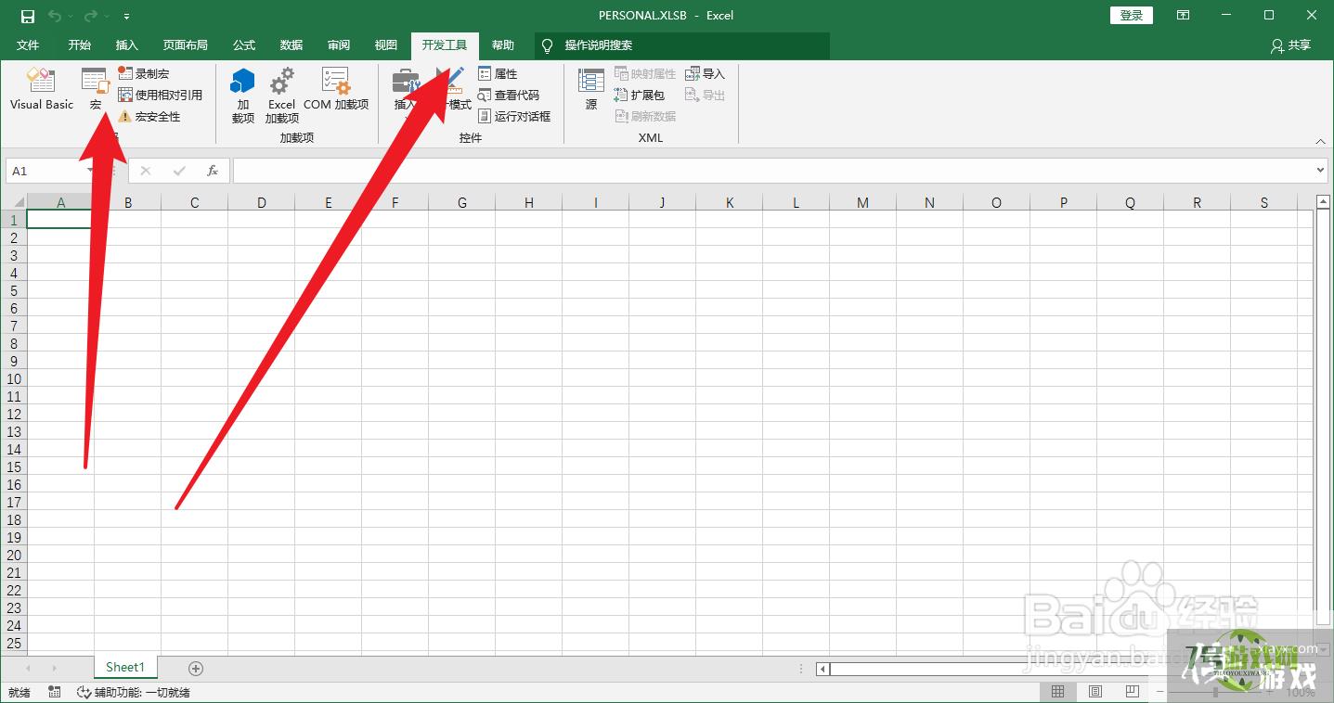The image size is (1334, 703).
Task: Switch to Page Layout view in status bar
Action: coord(1095,692)
